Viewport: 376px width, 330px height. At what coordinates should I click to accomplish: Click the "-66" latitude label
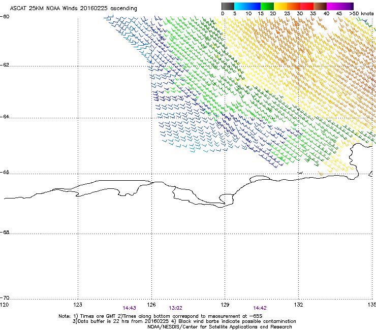pyautogui.click(x=5, y=173)
